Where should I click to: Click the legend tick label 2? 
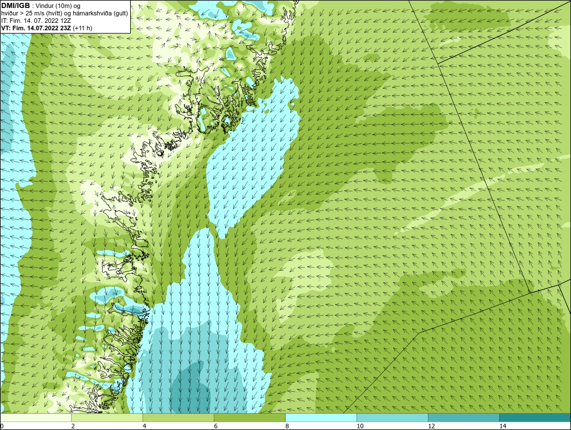[73, 426]
